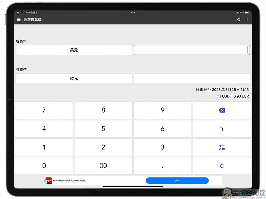The height and width of the screenshot is (199, 266).
Task: Swap the from and to currencies
Action: click(x=222, y=129)
